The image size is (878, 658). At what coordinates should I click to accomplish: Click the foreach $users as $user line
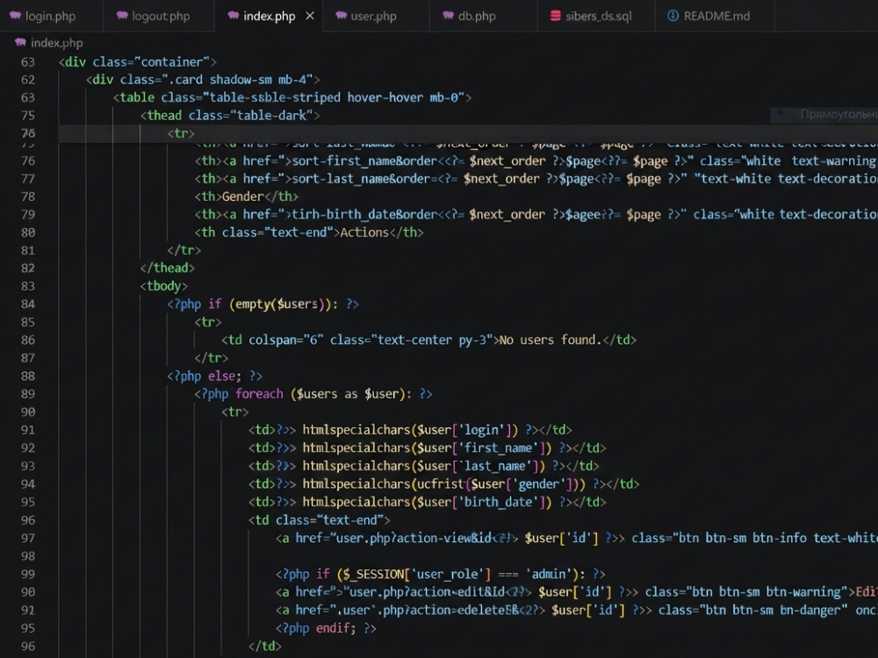(313, 394)
